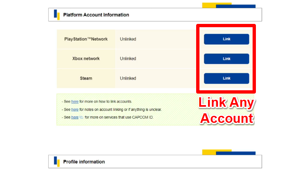This screenshot has height=169, width=300.
Task: Open 'here' link for notes on account linking
Action: (x=75, y=109)
